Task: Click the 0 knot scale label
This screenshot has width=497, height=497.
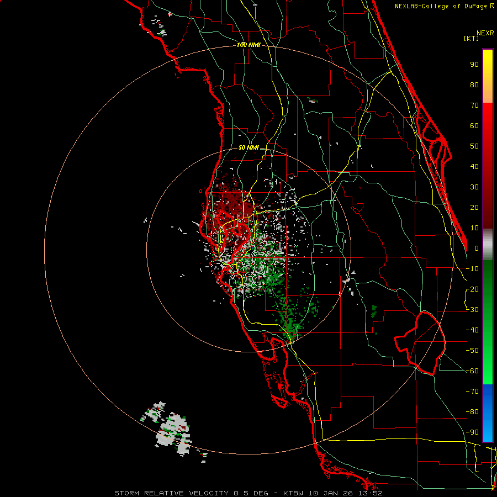Action: (477, 248)
